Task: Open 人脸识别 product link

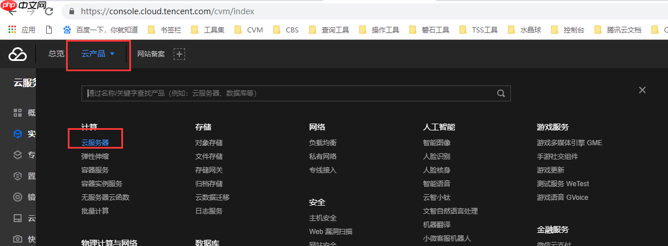Action: [437, 157]
